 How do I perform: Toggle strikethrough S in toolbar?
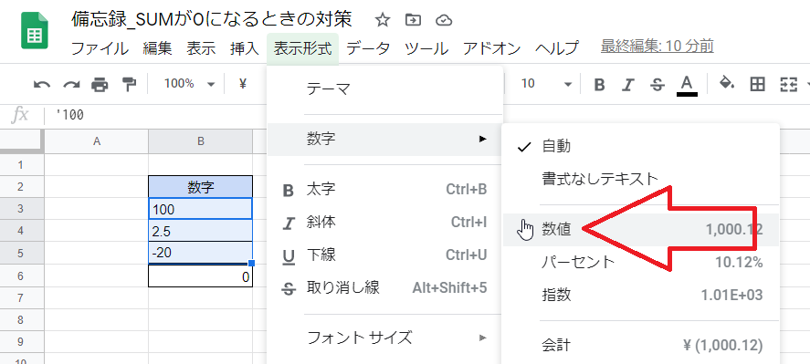[x=657, y=84]
